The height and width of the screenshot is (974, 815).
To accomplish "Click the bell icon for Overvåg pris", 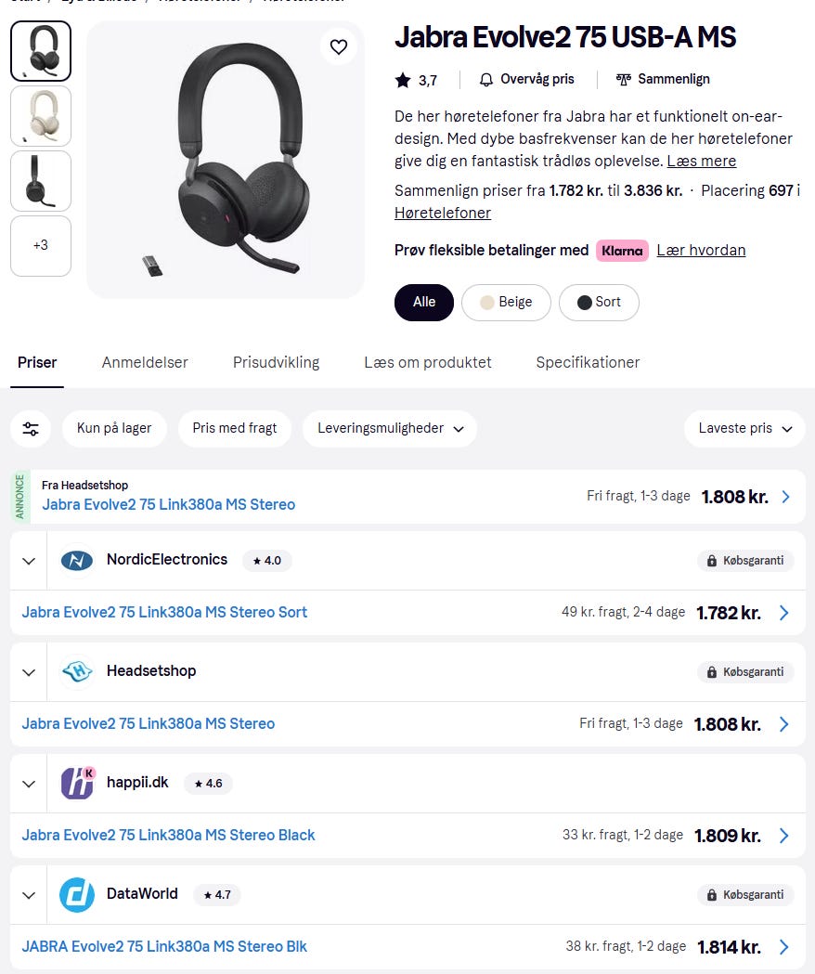I will [x=486, y=80].
